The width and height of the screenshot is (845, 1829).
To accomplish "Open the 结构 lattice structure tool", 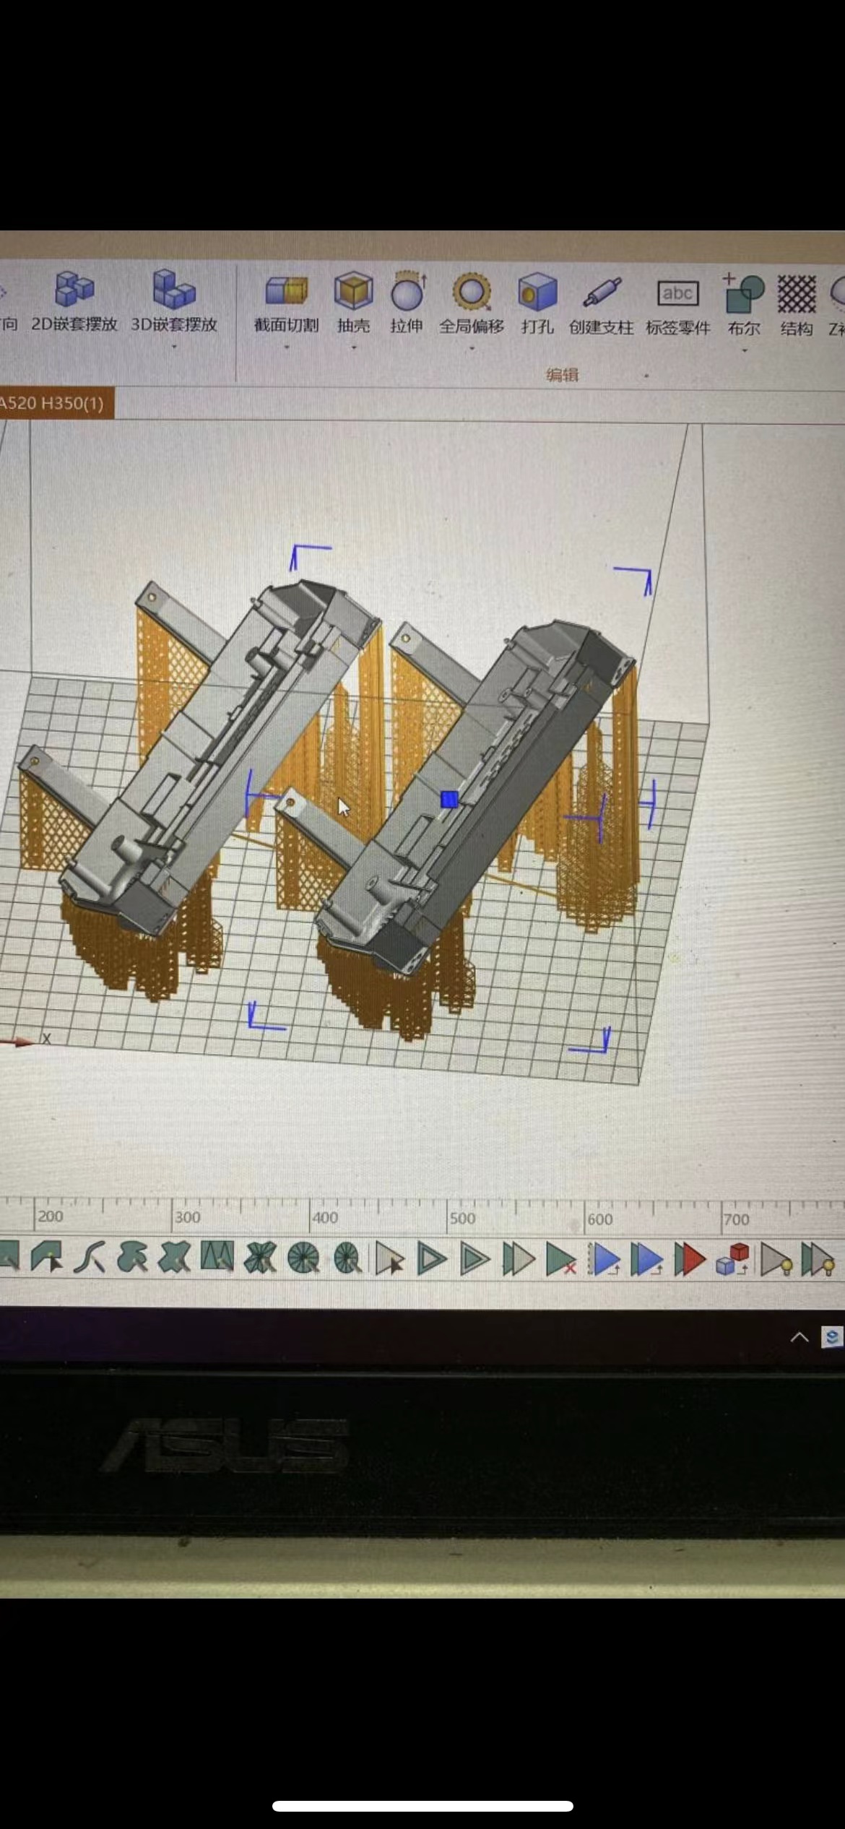I will click(797, 306).
